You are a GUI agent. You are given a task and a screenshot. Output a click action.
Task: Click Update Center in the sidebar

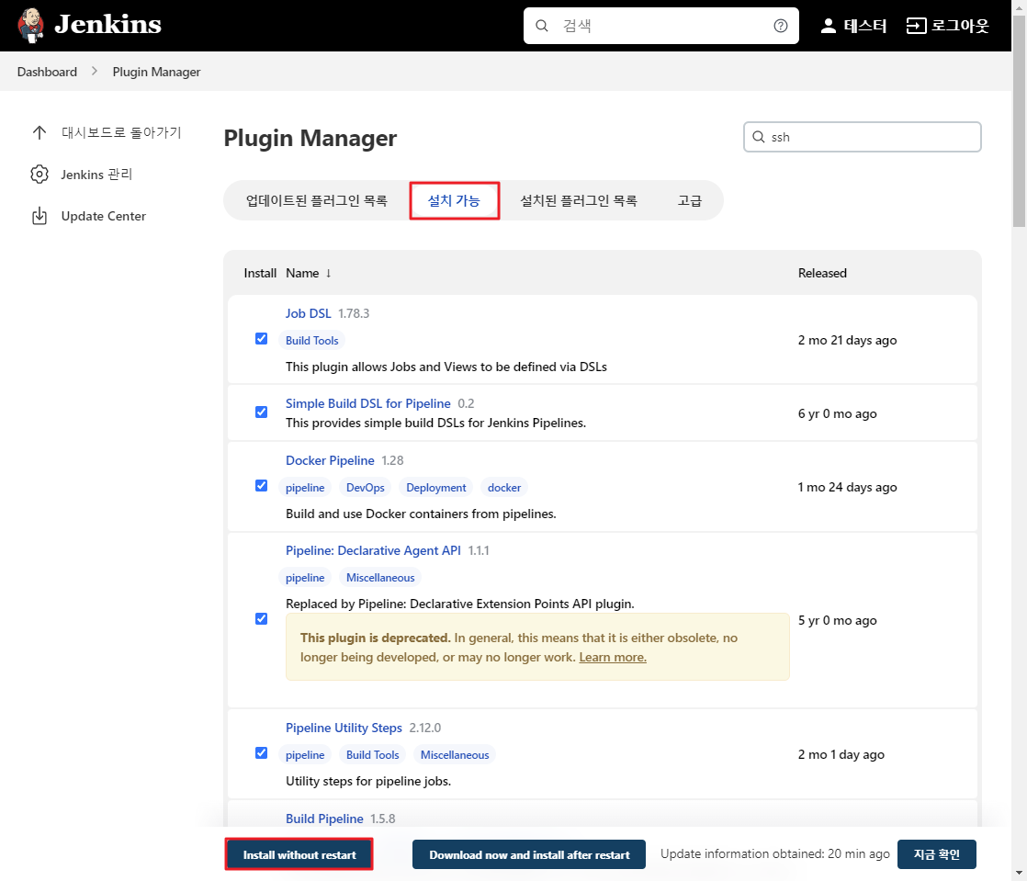104,216
